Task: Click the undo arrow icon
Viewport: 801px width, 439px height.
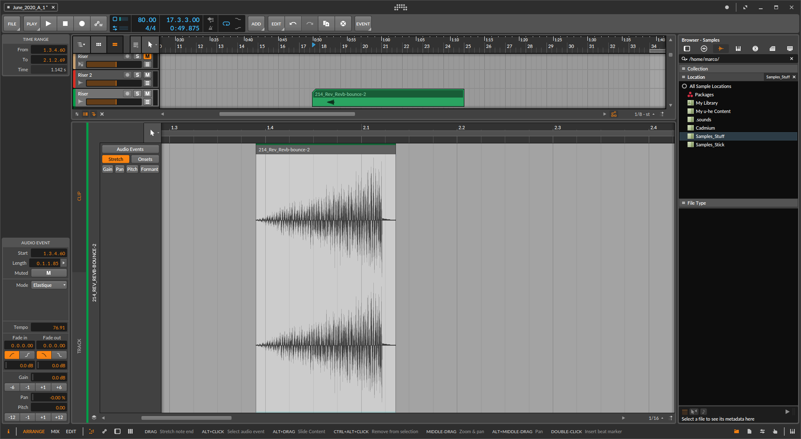Action: 293,24
